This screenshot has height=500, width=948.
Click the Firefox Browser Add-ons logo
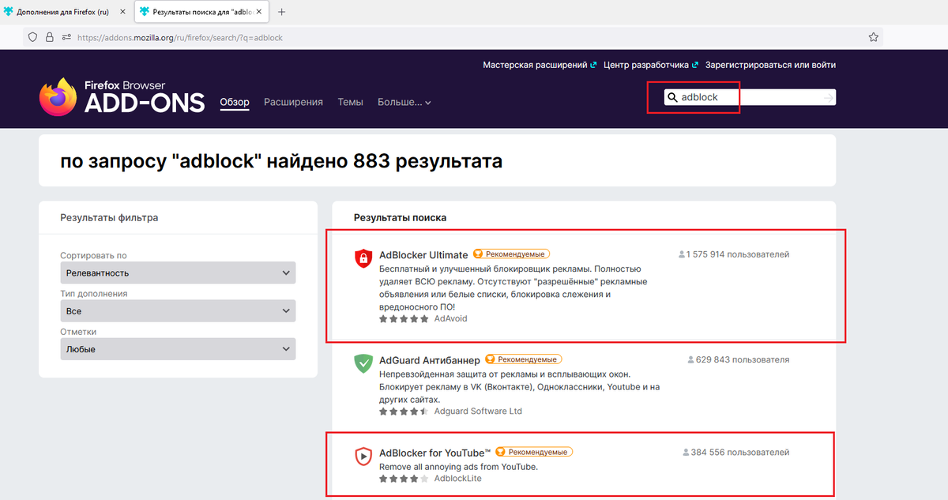(122, 97)
